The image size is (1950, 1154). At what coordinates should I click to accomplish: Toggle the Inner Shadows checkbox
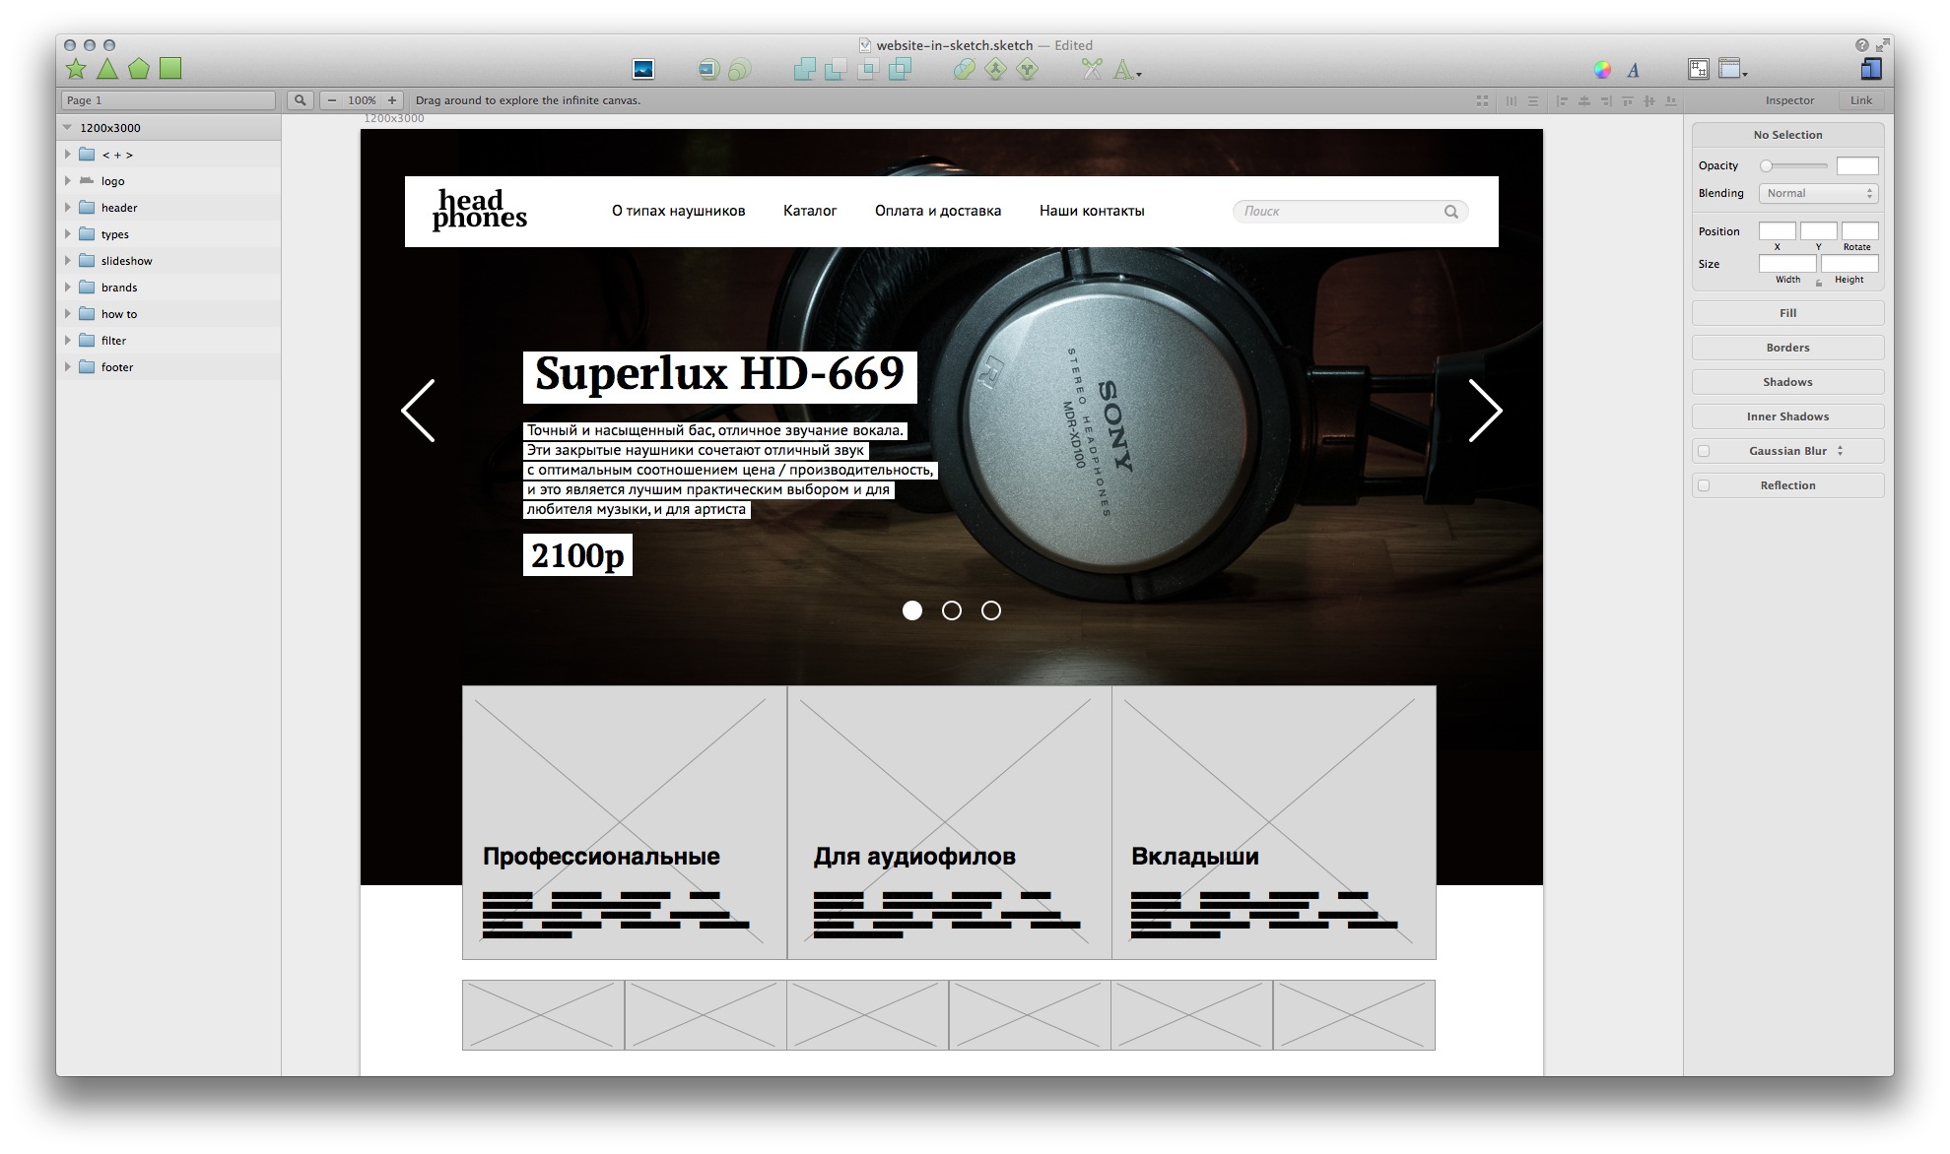click(x=1785, y=417)
